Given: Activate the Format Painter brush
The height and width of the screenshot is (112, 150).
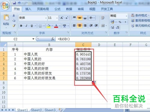Looking at the screenshot, I should click(14, 26).
